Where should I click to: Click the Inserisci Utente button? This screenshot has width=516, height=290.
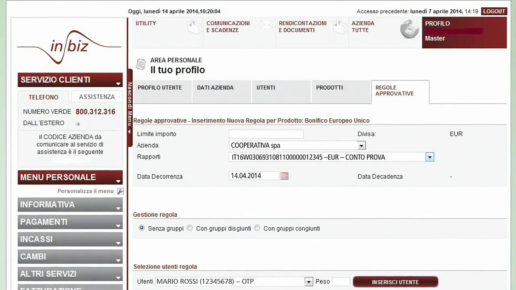[x=395, y=282]
